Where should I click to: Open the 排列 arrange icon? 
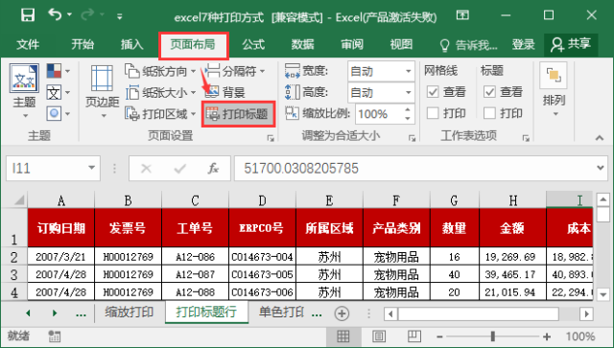(x=554, y=75)
